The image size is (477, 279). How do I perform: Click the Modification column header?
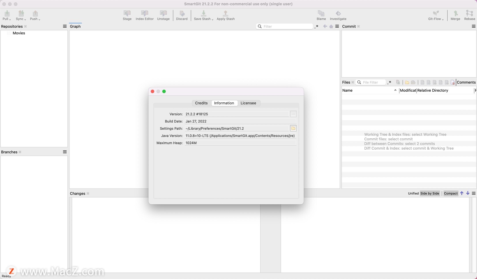point(408,91)
